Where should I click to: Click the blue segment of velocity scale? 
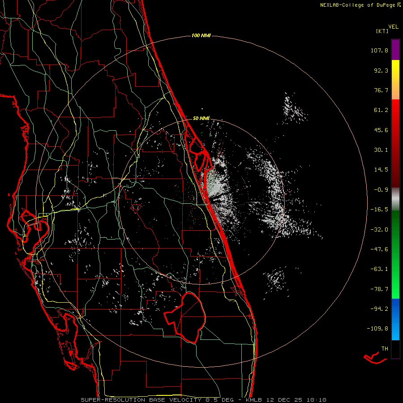click(395, 319)
